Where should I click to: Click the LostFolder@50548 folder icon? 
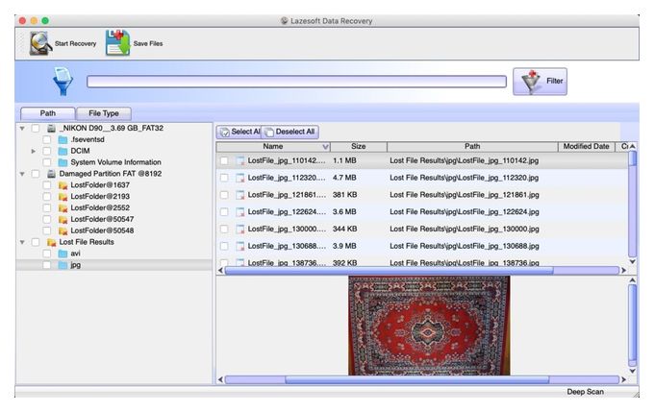(x=63, y=230)
